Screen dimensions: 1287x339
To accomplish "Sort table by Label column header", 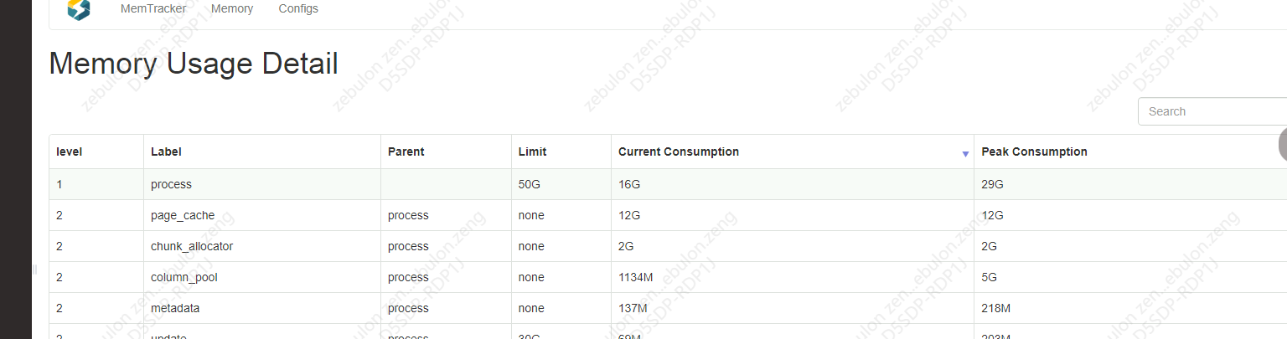I will [x=166, y=152].
